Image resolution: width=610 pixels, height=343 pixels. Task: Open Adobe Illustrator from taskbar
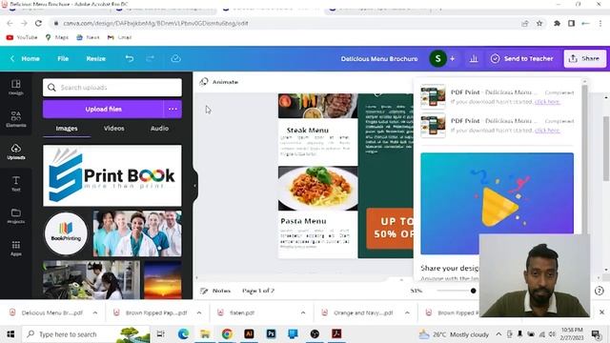click(x=249, y=334)
